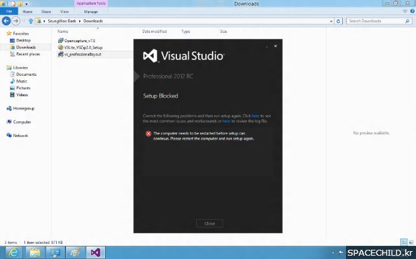This screenshot has height=259, width=416.
Task: Click the red error icon in setup
Action: pyautogui.click(x=149, y=134)
